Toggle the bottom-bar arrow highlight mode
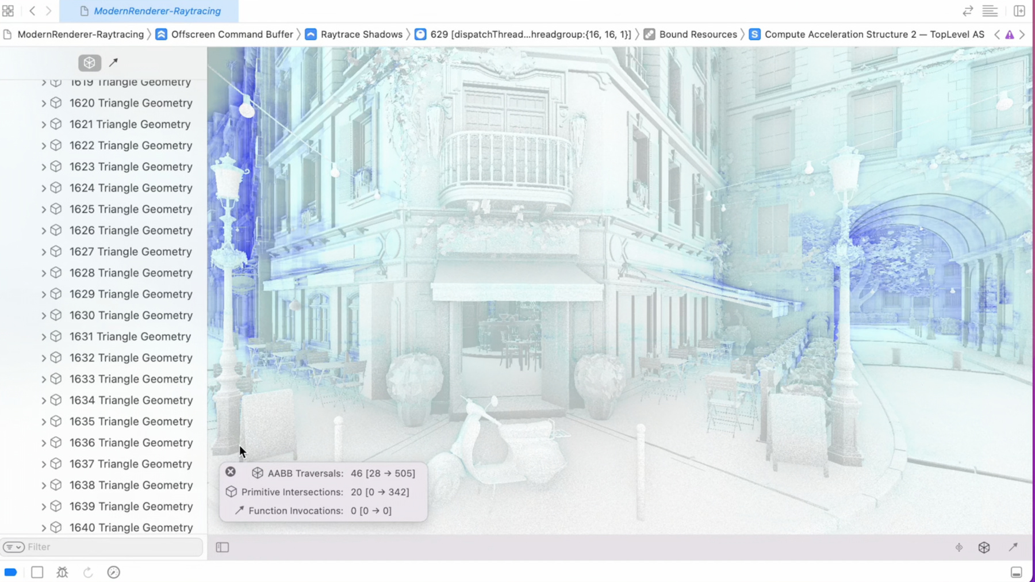This screenshot has height=582, width=1035. coord(1013,547)
